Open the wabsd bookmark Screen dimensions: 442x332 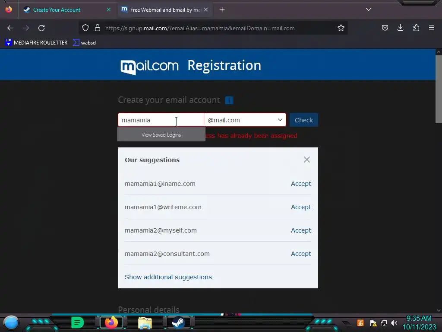click(x=84, y=43)
